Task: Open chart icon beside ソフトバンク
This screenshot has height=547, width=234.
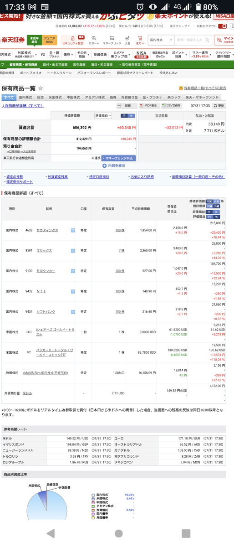Action: (73, 312)
